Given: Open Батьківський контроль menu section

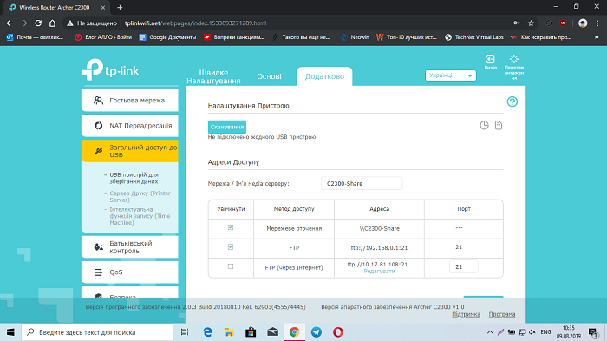Looking at the screenshot, I should click(130, 246).
